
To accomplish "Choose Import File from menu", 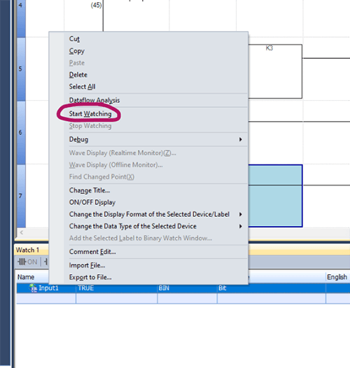I will click(87, 265).
